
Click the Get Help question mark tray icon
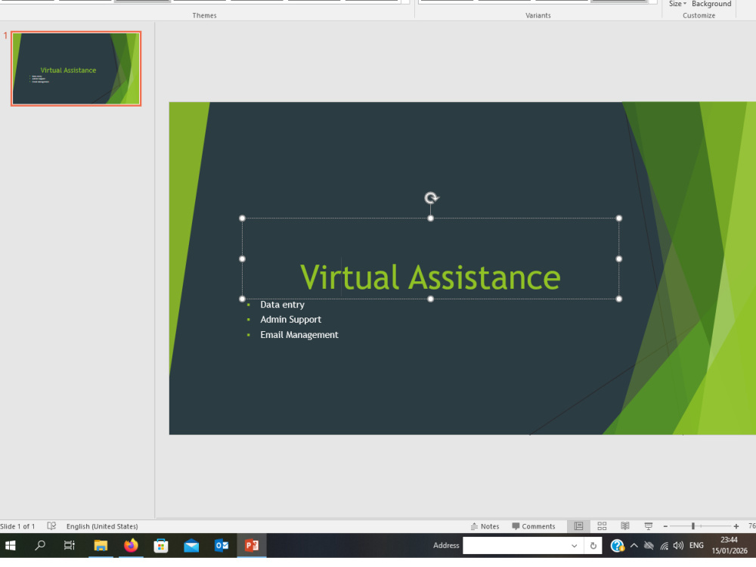(617, 545)
